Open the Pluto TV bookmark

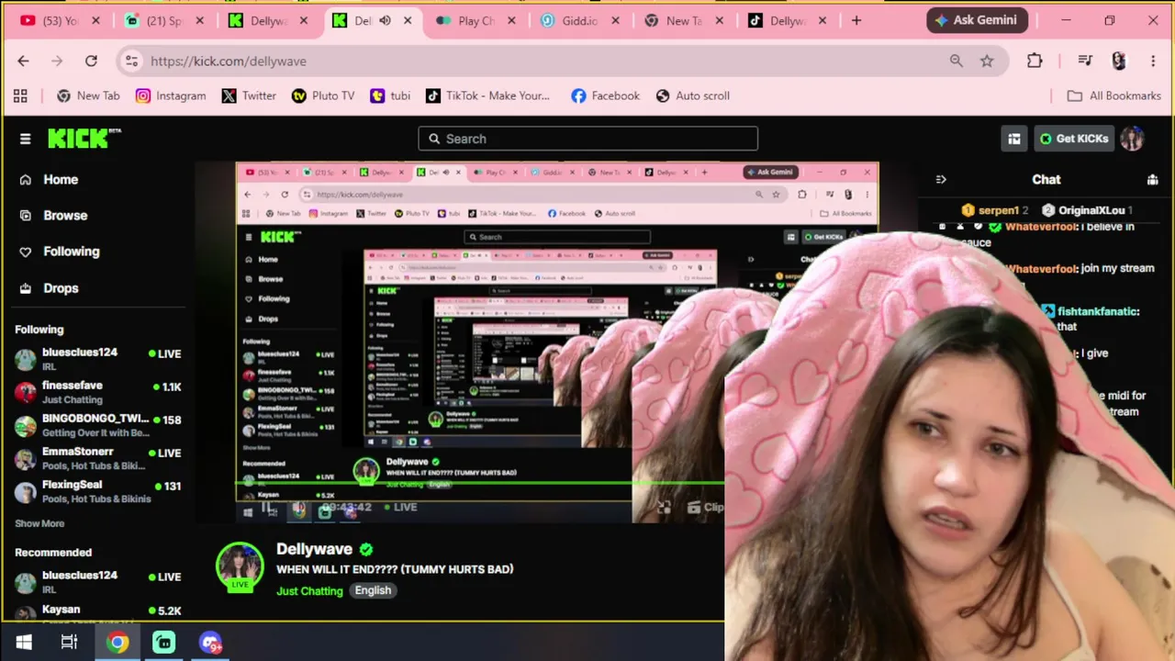pos(323,95)
